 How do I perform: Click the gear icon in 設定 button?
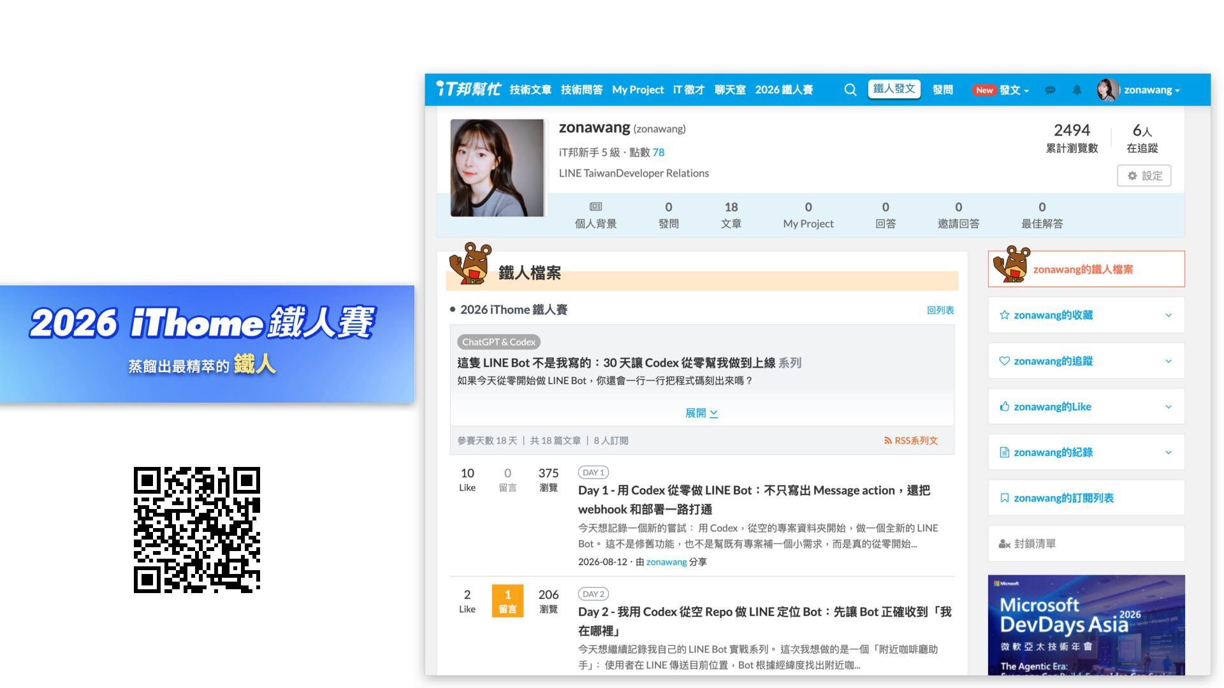coord(1132,176)
